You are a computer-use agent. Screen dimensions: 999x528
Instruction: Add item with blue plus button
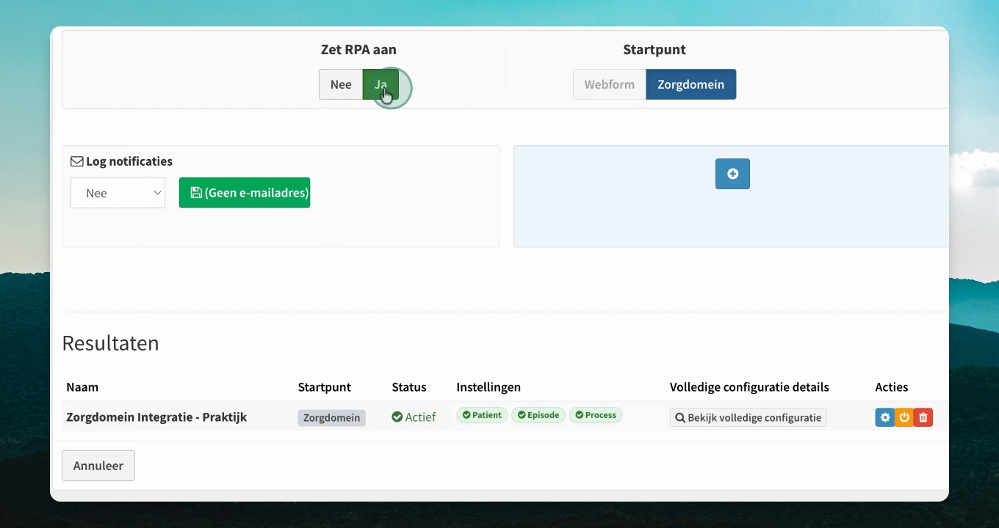[x=732, y=174]
